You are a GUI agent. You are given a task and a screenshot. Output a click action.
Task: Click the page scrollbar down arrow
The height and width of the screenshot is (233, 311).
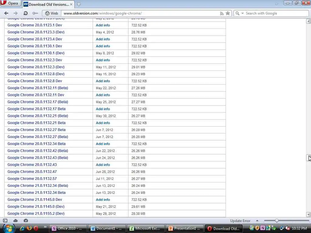[309, 214]
